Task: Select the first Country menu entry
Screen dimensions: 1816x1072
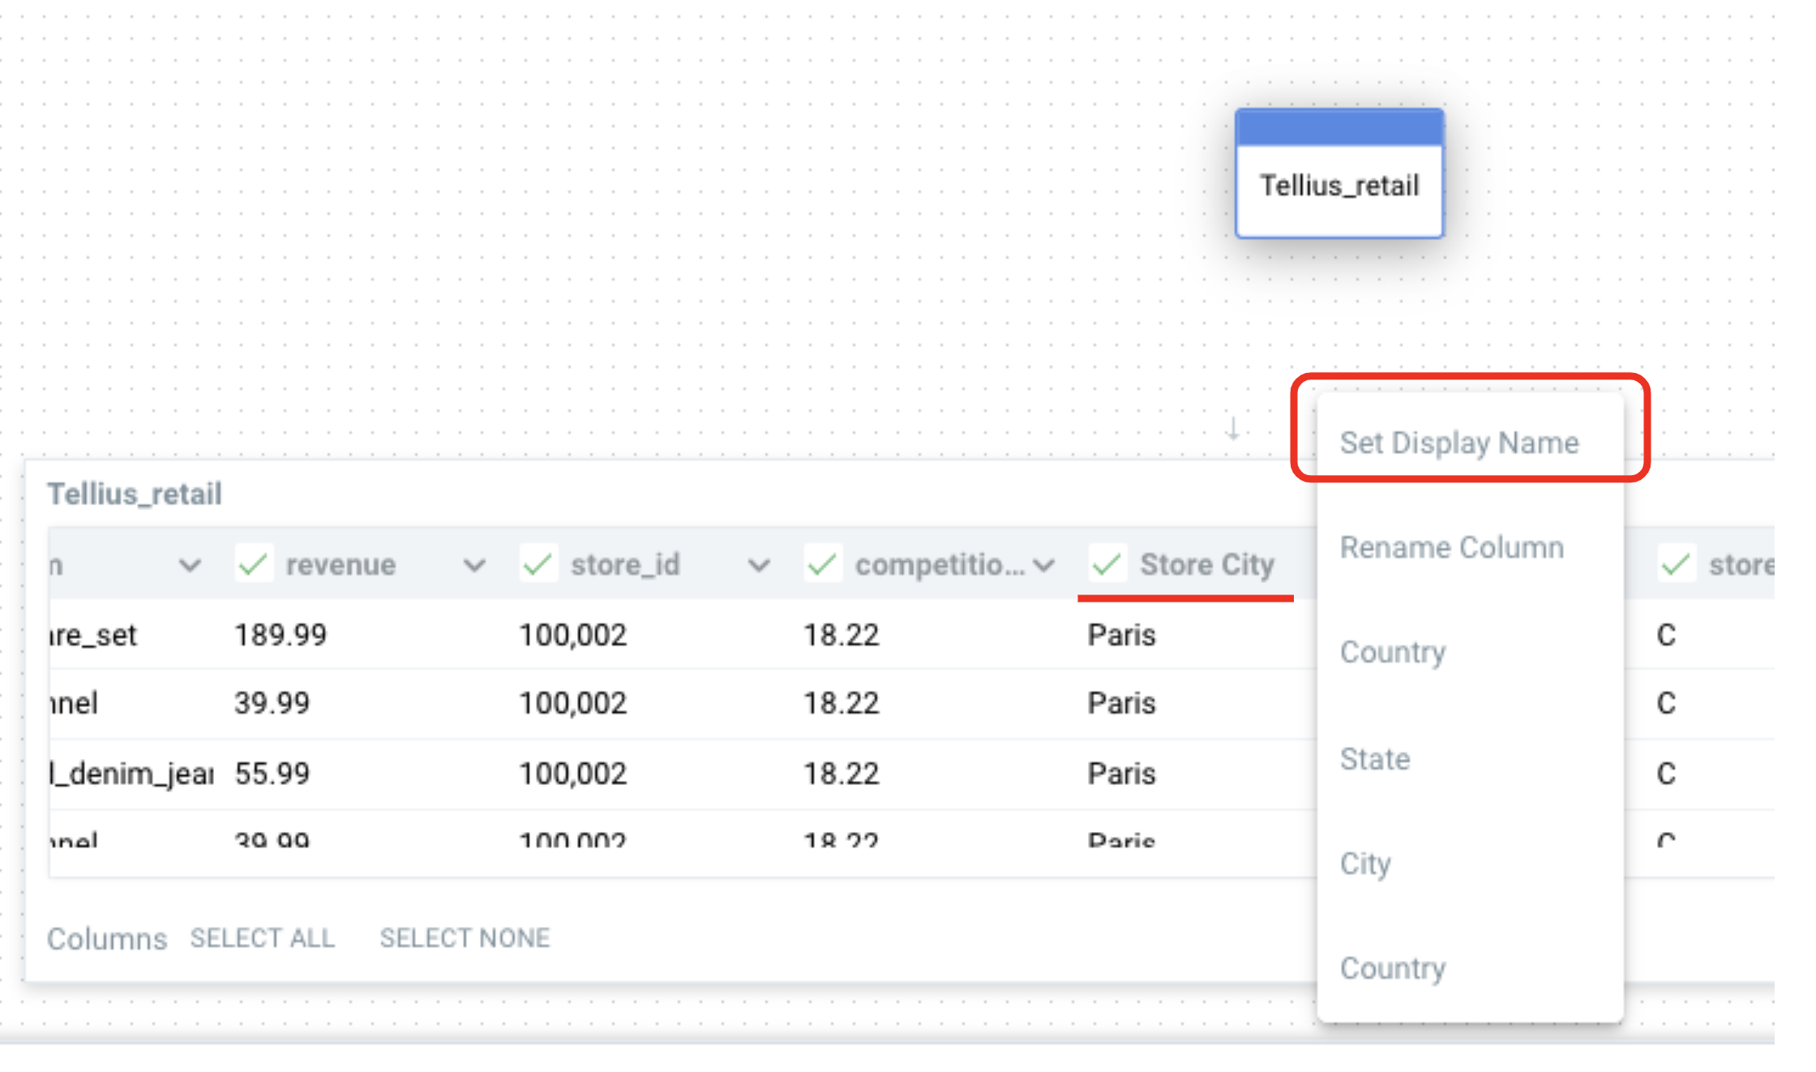Action: [1393, 652]
